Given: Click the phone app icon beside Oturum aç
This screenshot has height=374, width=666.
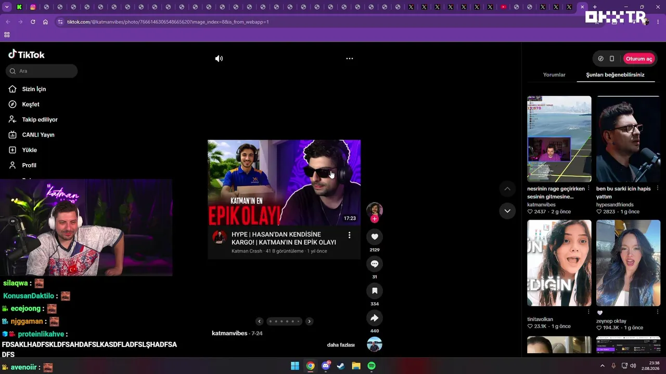Looking at the screenshot, I should pos(612,59).
